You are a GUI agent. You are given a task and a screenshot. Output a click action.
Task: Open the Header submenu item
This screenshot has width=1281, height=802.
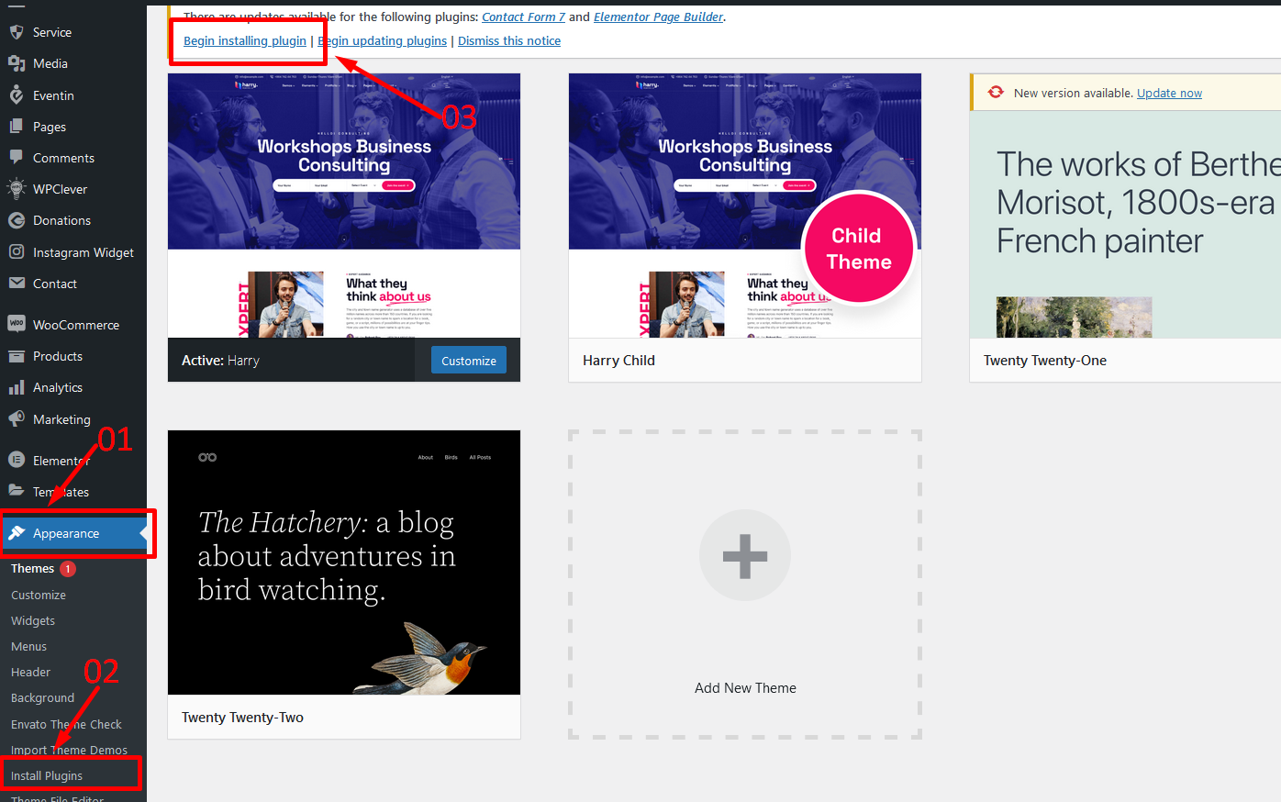30,672
